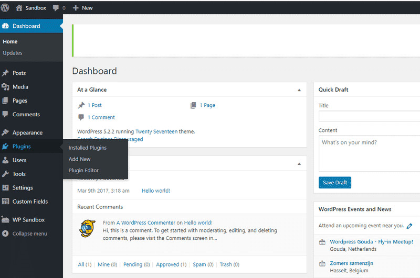Click the Collapse menu label

pyautogui.click(x=30, y=233)
